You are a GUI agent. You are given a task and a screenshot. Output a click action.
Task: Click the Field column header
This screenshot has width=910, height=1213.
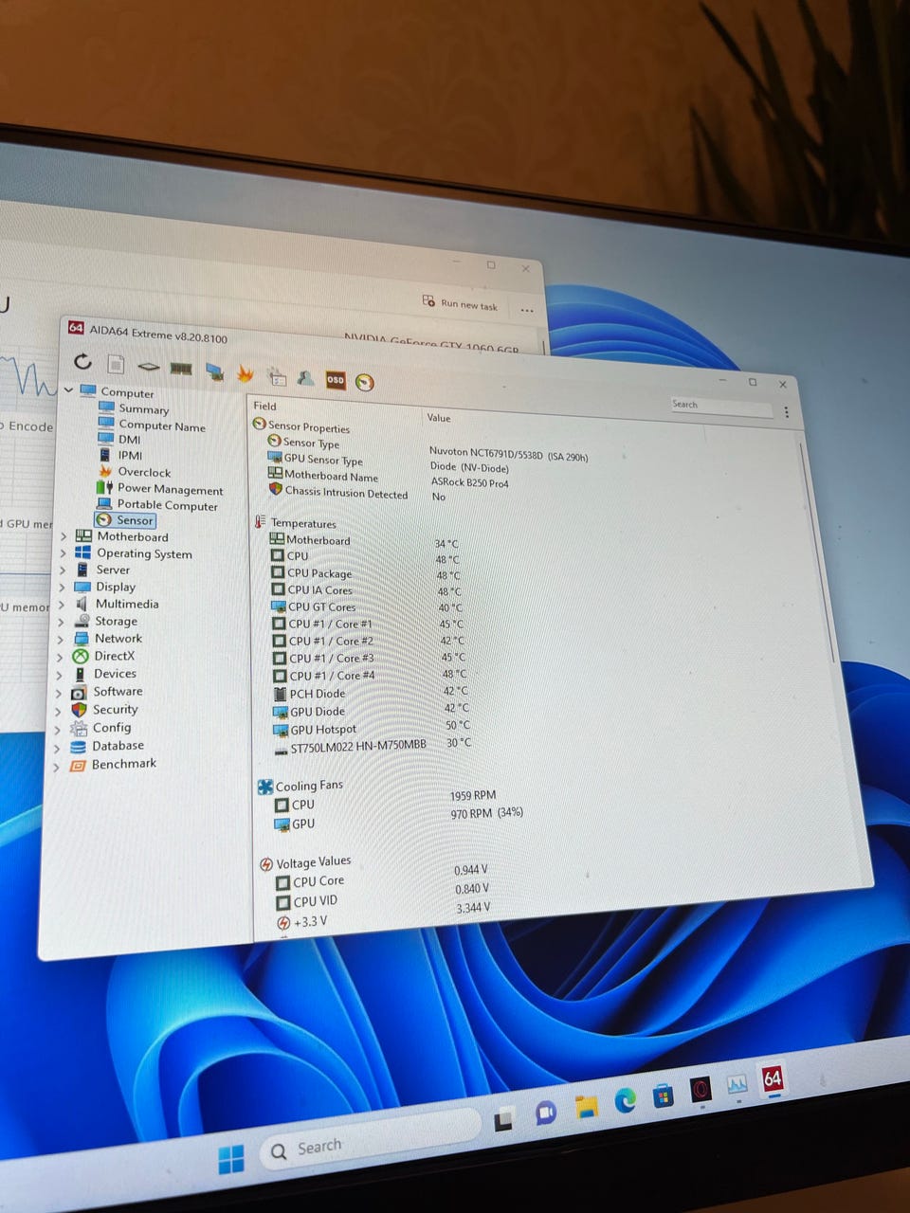click(264, 406)
